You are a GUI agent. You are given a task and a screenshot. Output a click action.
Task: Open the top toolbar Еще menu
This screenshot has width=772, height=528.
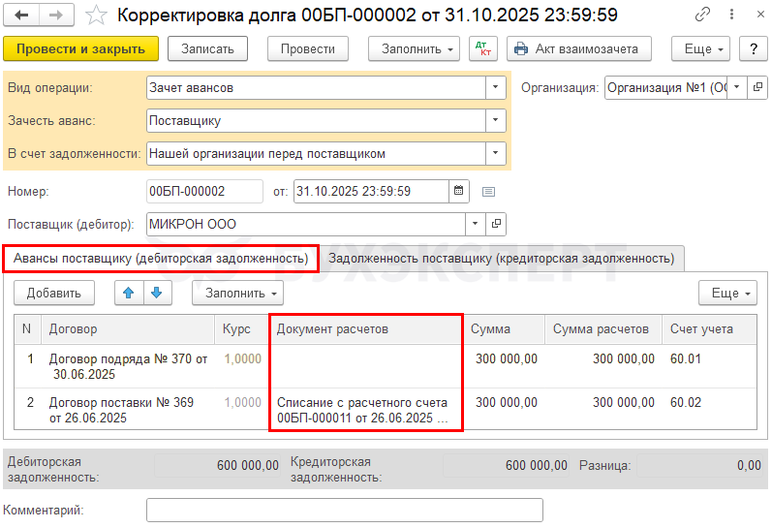point(700,48)
